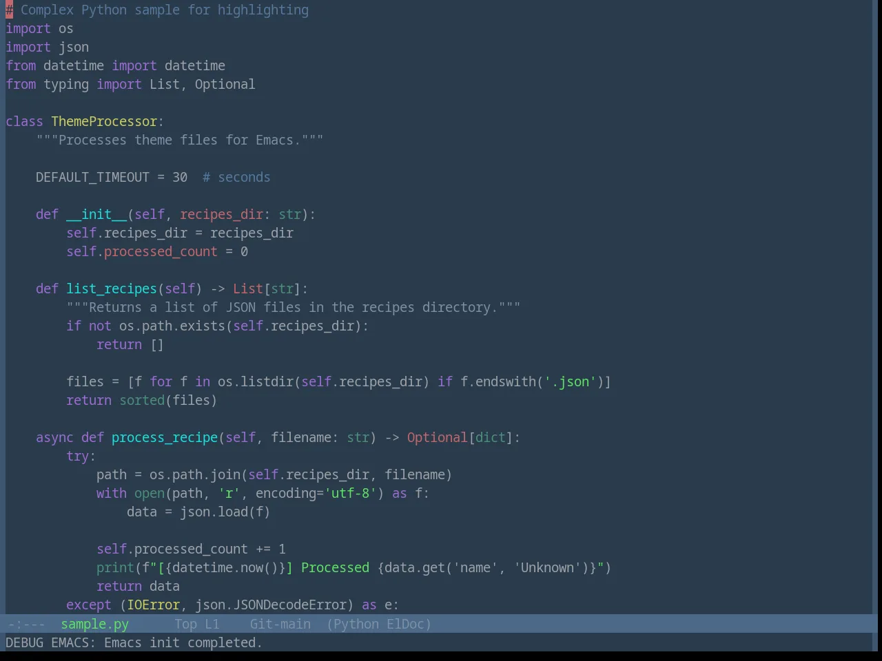Viewport: 882px width, 661px height.
Task: Click the "try:" keyword
Action: click(81, 456)
